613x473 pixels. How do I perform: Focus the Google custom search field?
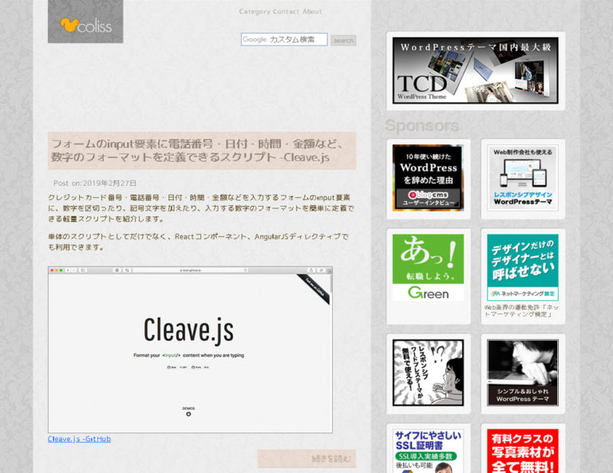tap(284, 39)
